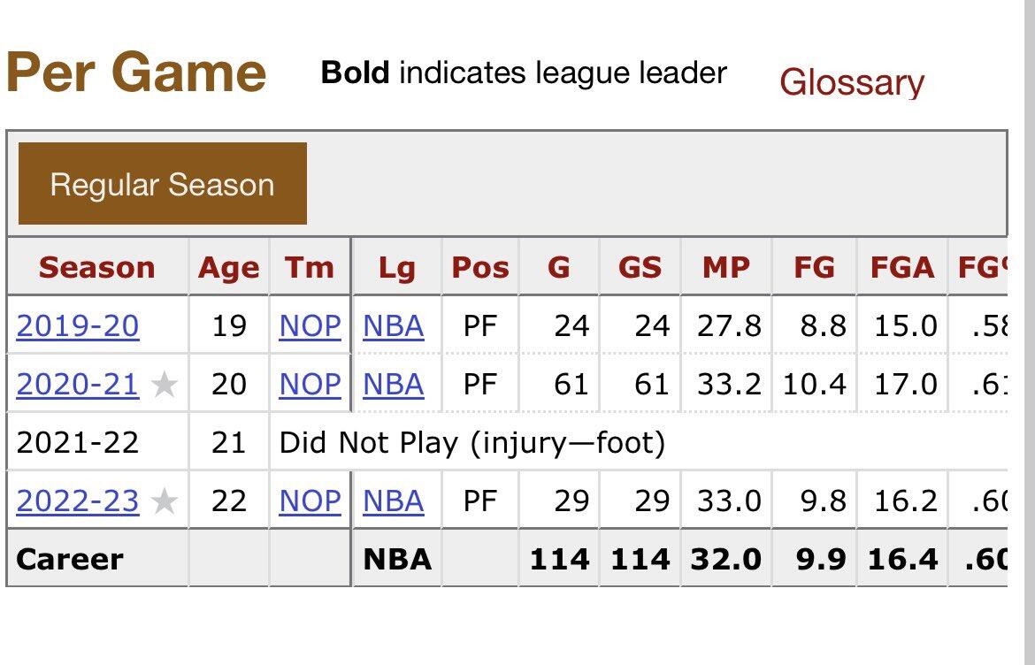The image size is (1035, 665).
Task: Open the 2020-21 season link
Action: tap(78, 385)
